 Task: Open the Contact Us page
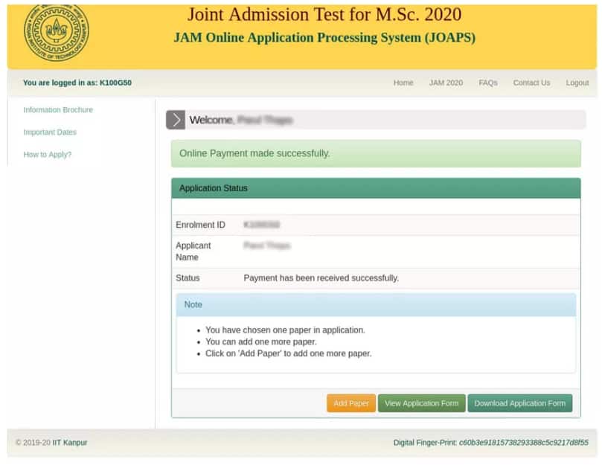coord(531,83)
